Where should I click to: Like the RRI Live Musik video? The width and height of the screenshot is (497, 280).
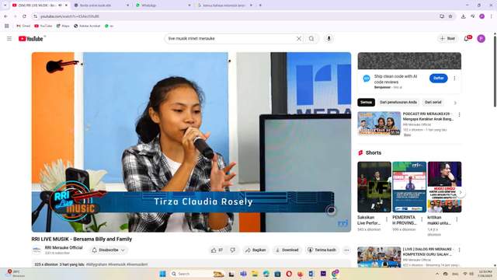pyautogui.click(x=217, y=250)
